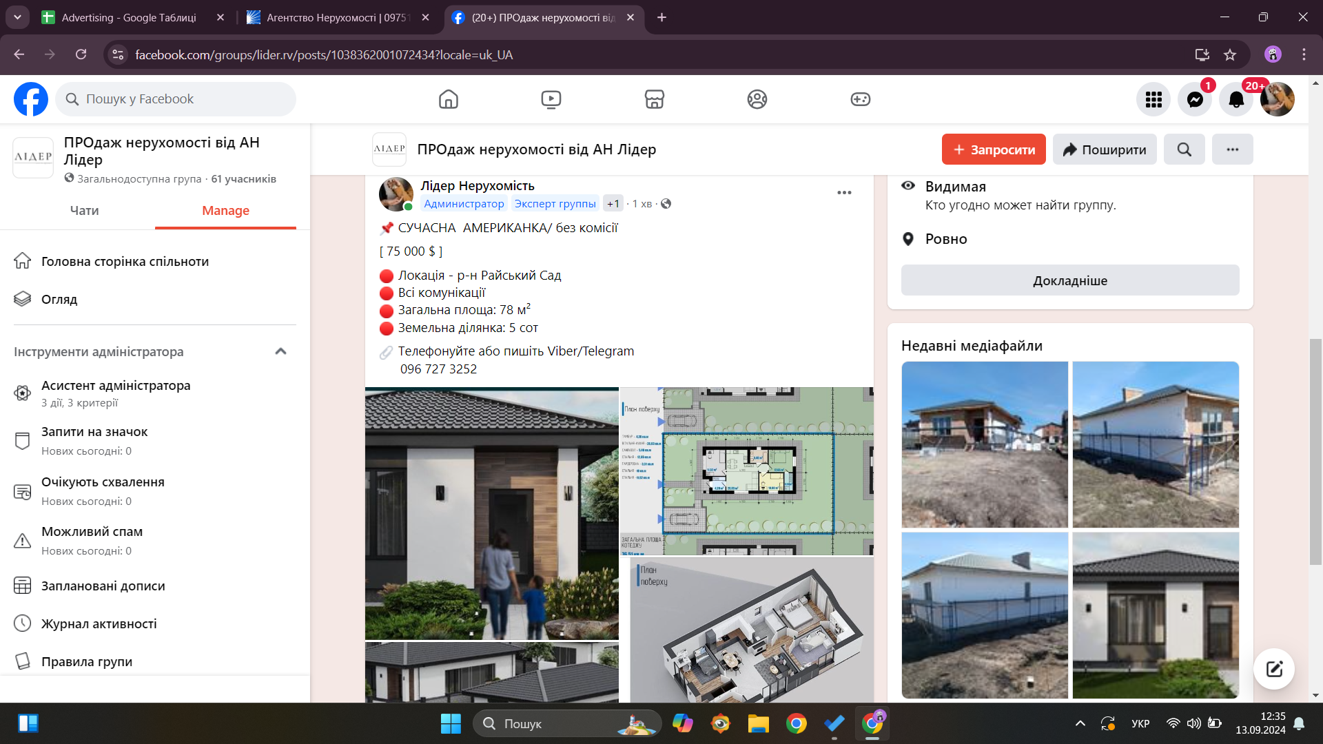Viewport: 1323px width, 744px height.
Task: Switch to the Advertising Google Таблиці tab
Action: pos(128,17)
